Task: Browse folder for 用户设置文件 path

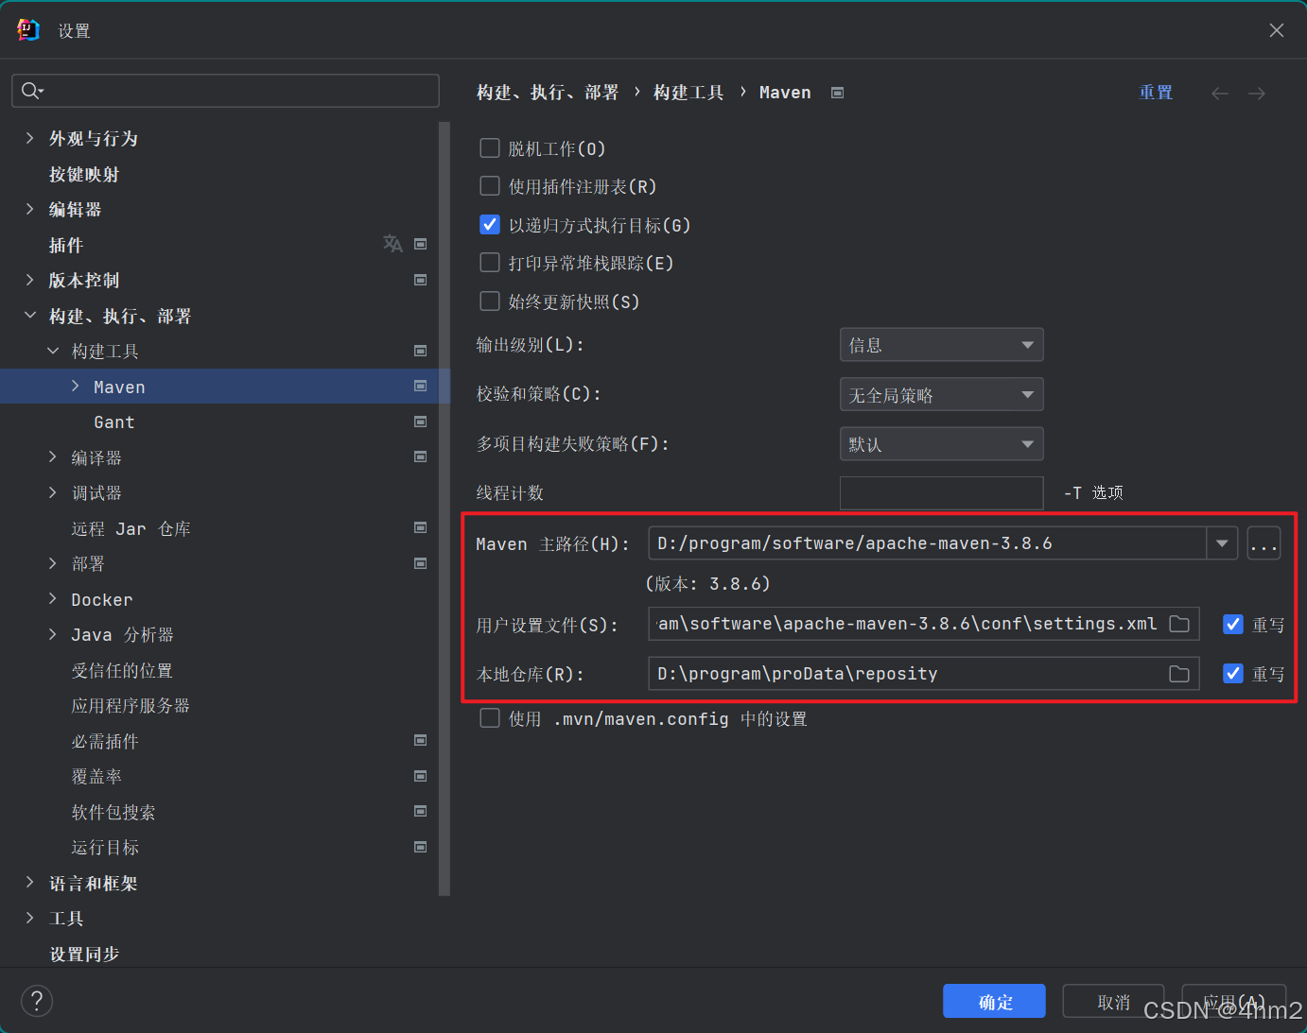Action: [x=1179, y=624]
